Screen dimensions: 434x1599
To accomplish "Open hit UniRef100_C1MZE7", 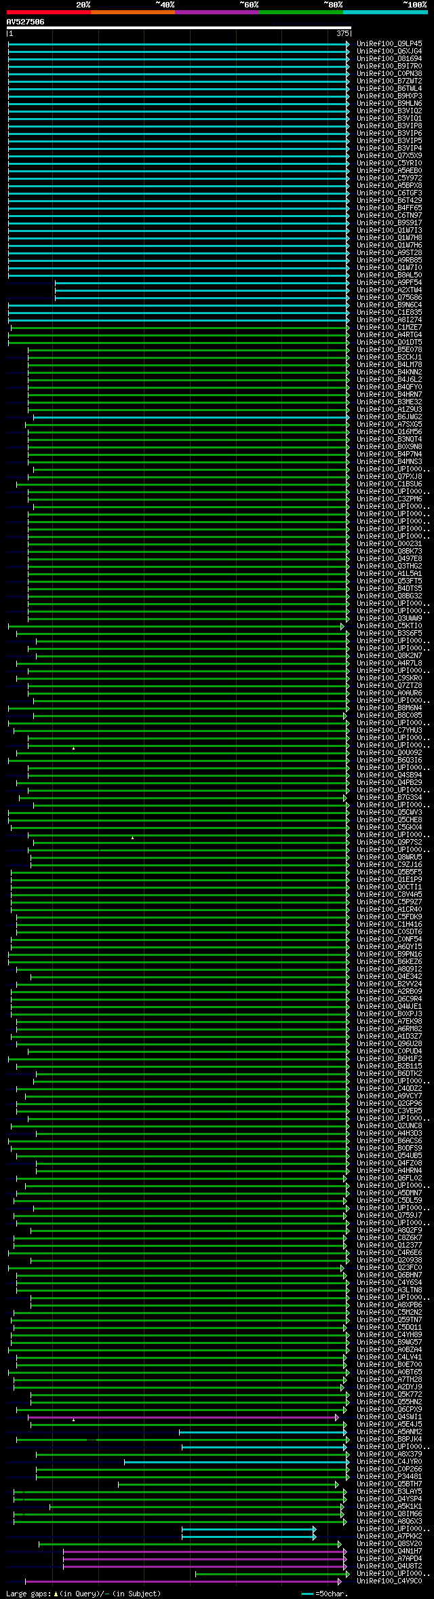I will pyautogui.click(x=389, y=328).
